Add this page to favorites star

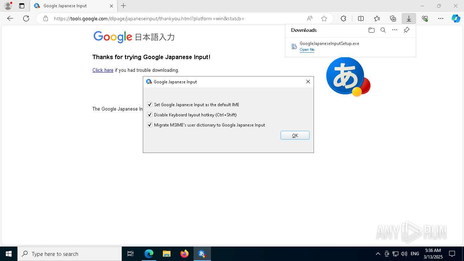(324, 18)
